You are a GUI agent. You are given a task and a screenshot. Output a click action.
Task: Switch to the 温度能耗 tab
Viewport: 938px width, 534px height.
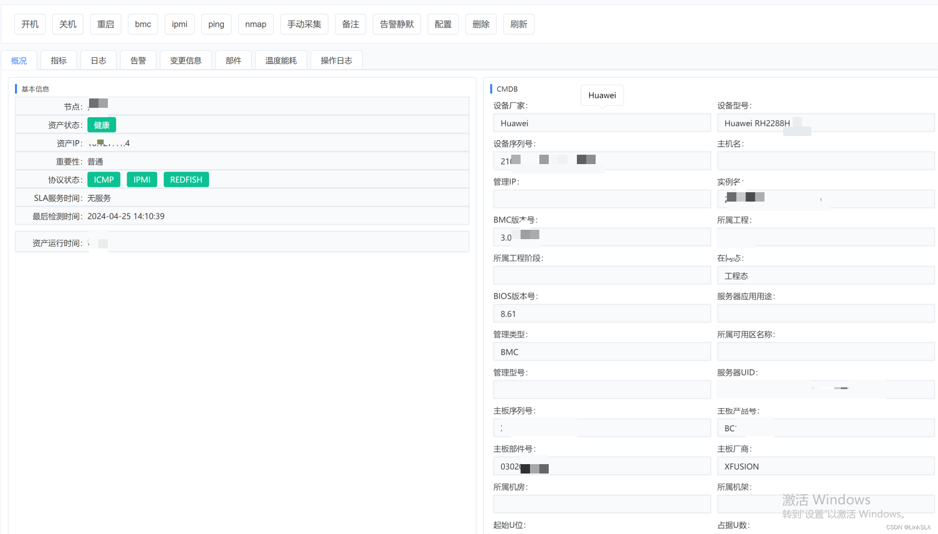(x=281, y=60)
